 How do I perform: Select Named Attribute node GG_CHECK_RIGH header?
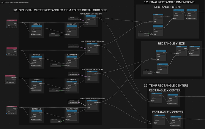(12, 48)
